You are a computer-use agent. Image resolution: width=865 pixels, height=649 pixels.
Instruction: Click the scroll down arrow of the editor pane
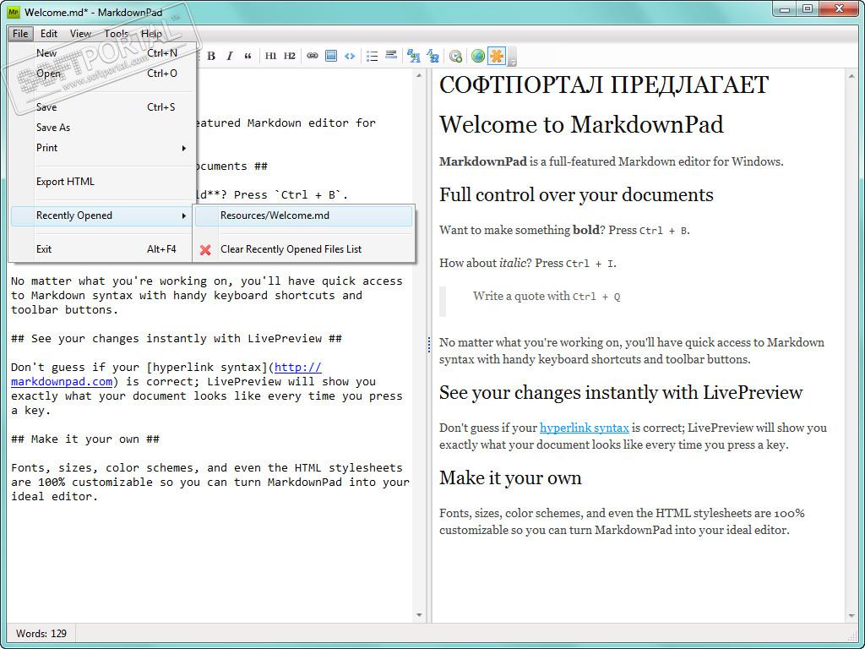point(419,615)
